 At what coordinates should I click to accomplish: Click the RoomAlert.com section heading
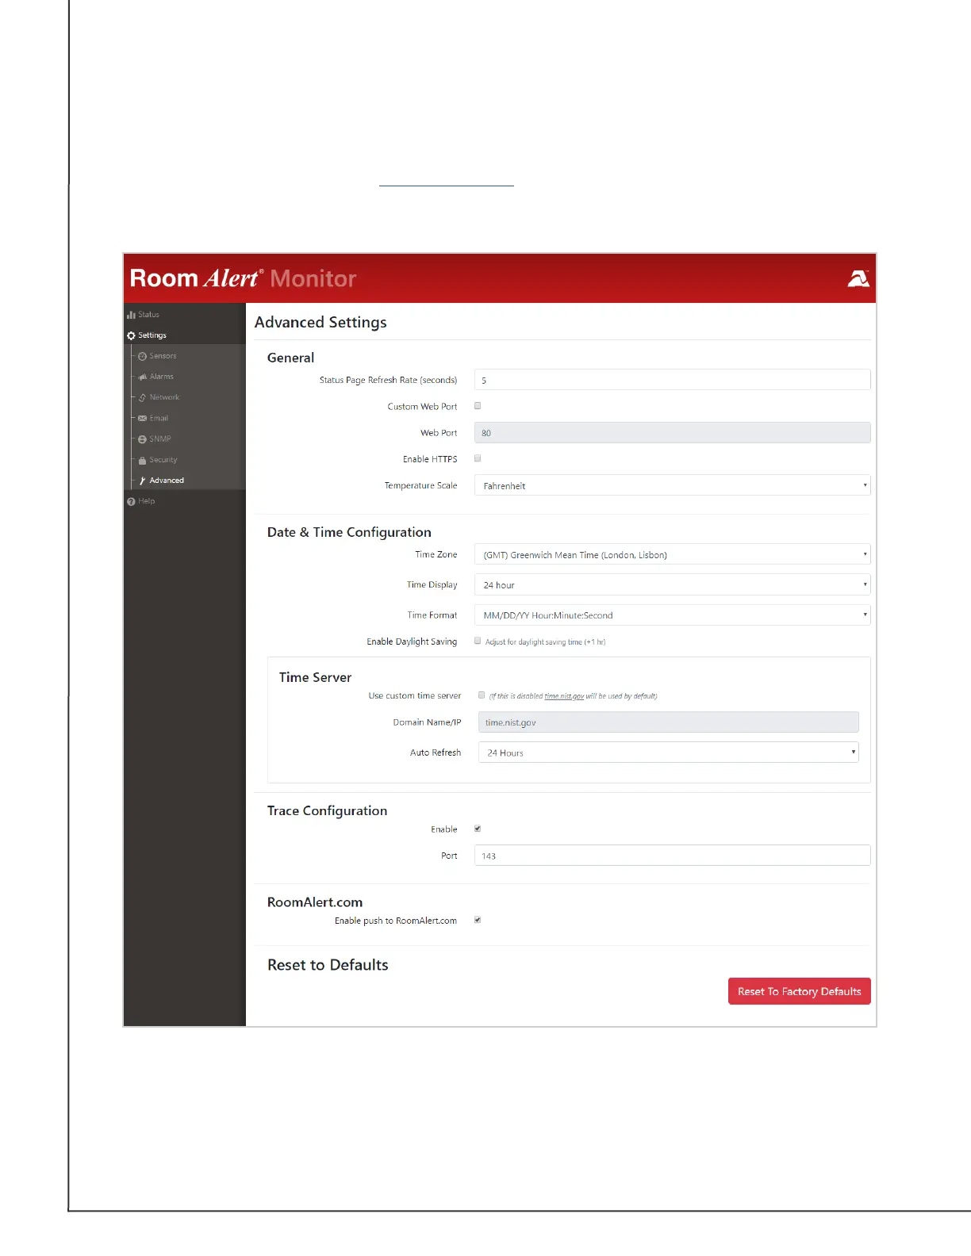pyautogui.click(x=315, y=902)
